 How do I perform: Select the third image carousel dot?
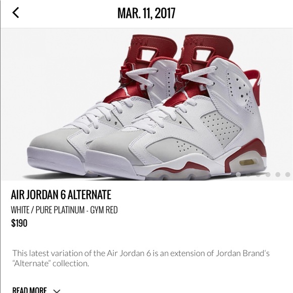(258, 174)
